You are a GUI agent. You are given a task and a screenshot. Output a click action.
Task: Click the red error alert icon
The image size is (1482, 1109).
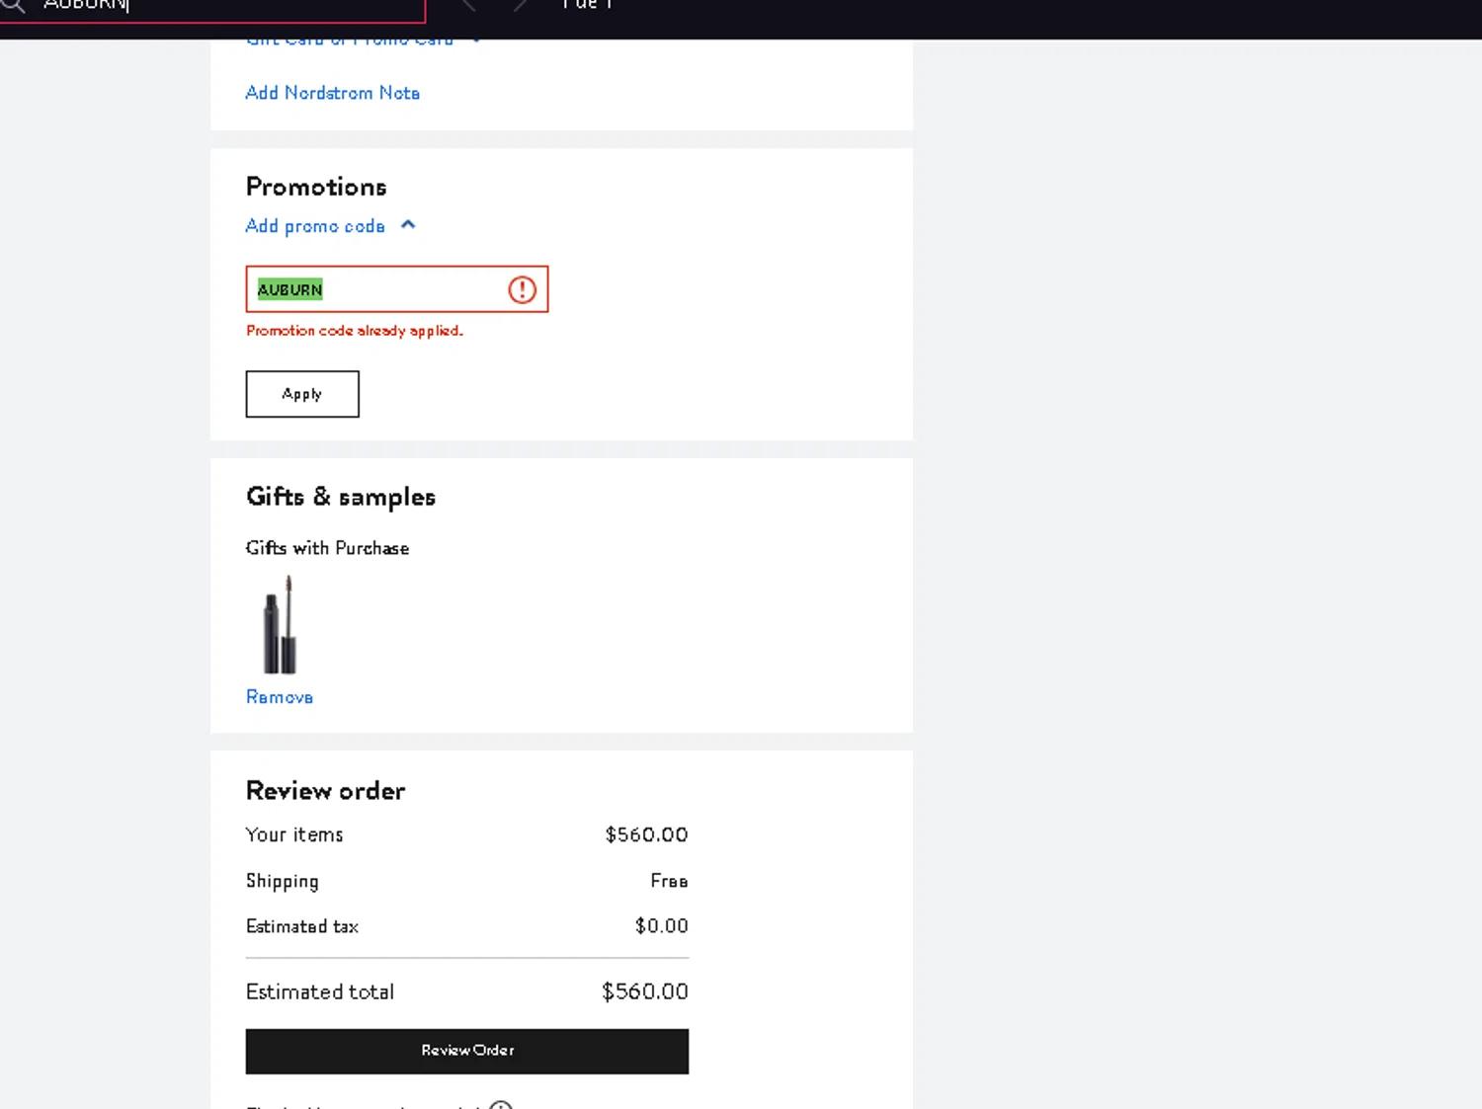522,289
